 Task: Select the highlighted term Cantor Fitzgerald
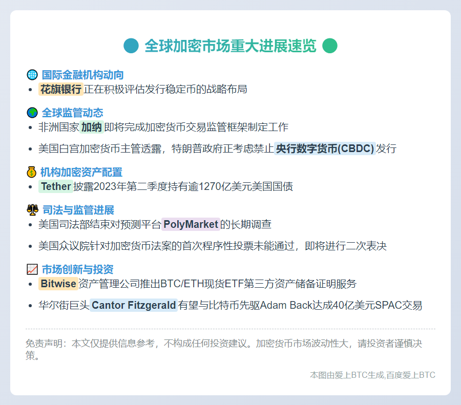coord(134,305)
